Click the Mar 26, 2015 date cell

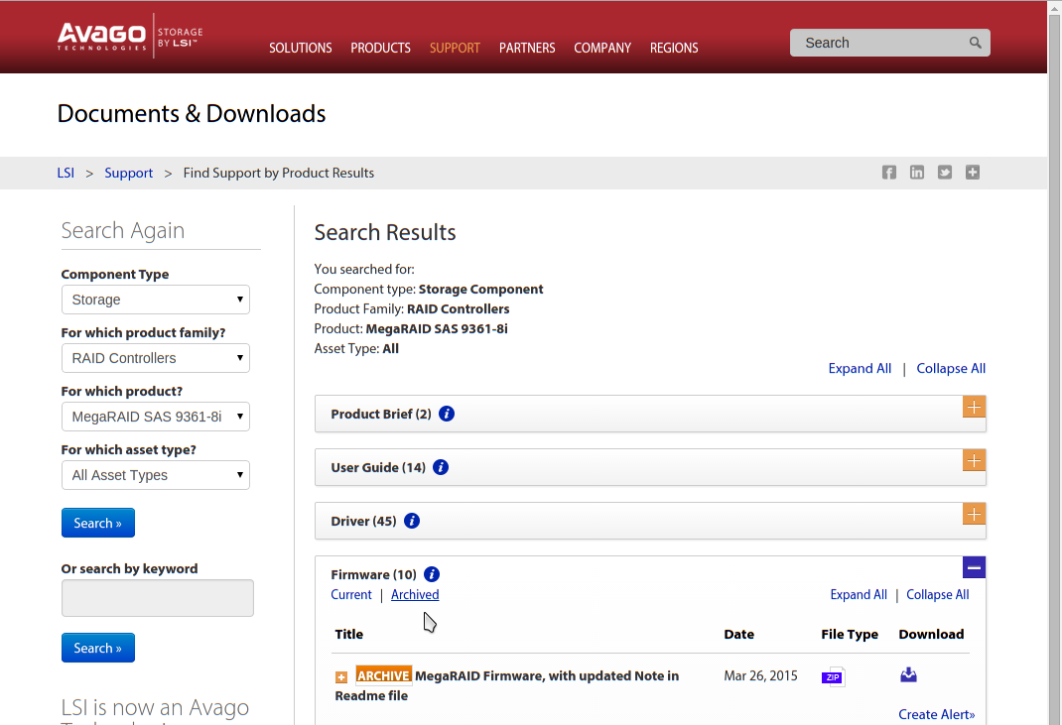click(x=760, y=675)
